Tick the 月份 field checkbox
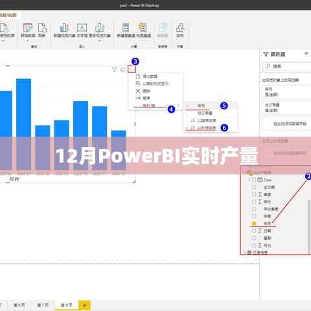This screenshot has height=311, width=311. [x=254, y=245]
